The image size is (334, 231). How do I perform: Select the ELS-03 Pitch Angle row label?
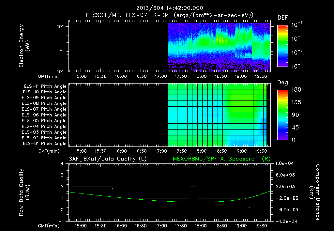click(44, 132)
